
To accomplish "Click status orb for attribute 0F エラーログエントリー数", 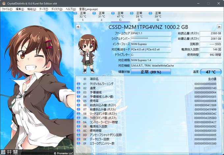I will (78, 143).
